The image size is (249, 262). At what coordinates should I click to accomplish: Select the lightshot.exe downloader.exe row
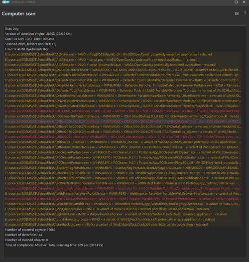click(x=123, y=214)
